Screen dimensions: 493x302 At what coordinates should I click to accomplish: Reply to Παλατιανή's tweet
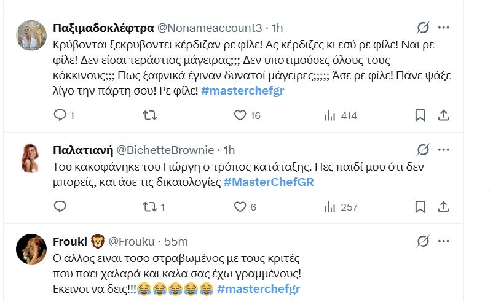60,207
